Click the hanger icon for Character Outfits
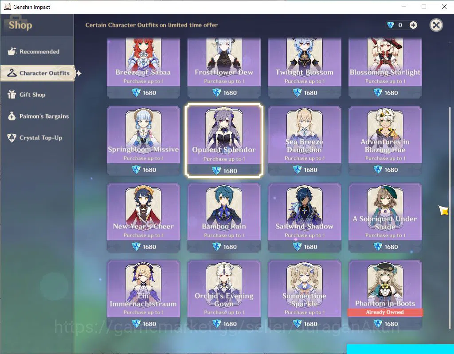The width and height of the screenshot is (454, 354). (12, 73)
